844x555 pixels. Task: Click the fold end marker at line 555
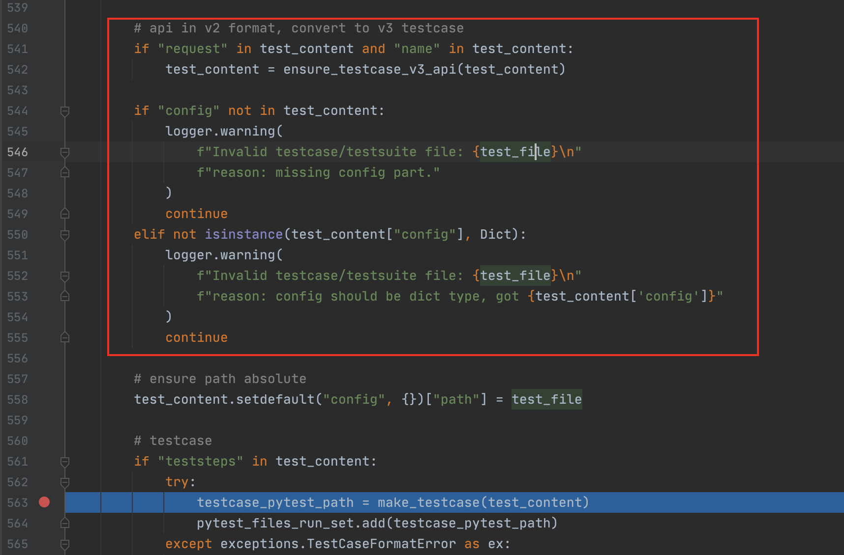point(64,337)
